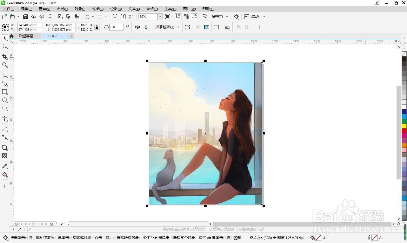
Task: Select the Color eyedropper tool
Action: coord(5,166)
